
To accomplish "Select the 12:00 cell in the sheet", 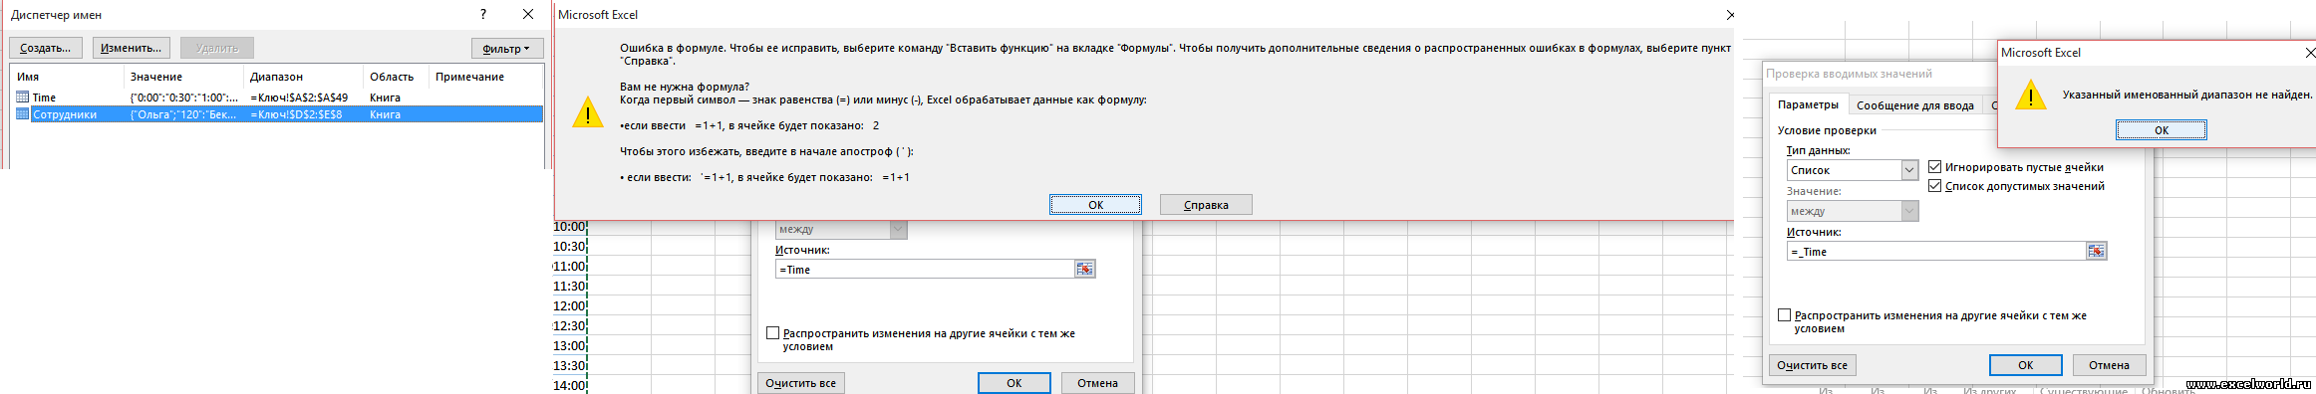I will pos(570,306).
